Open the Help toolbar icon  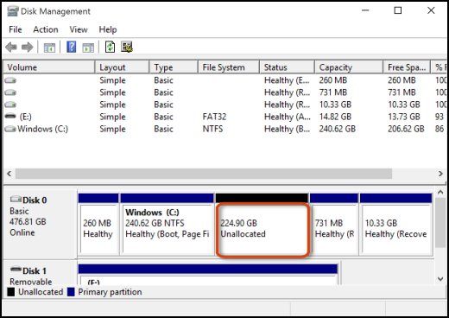pyautogui.click(x=72, y=47)
